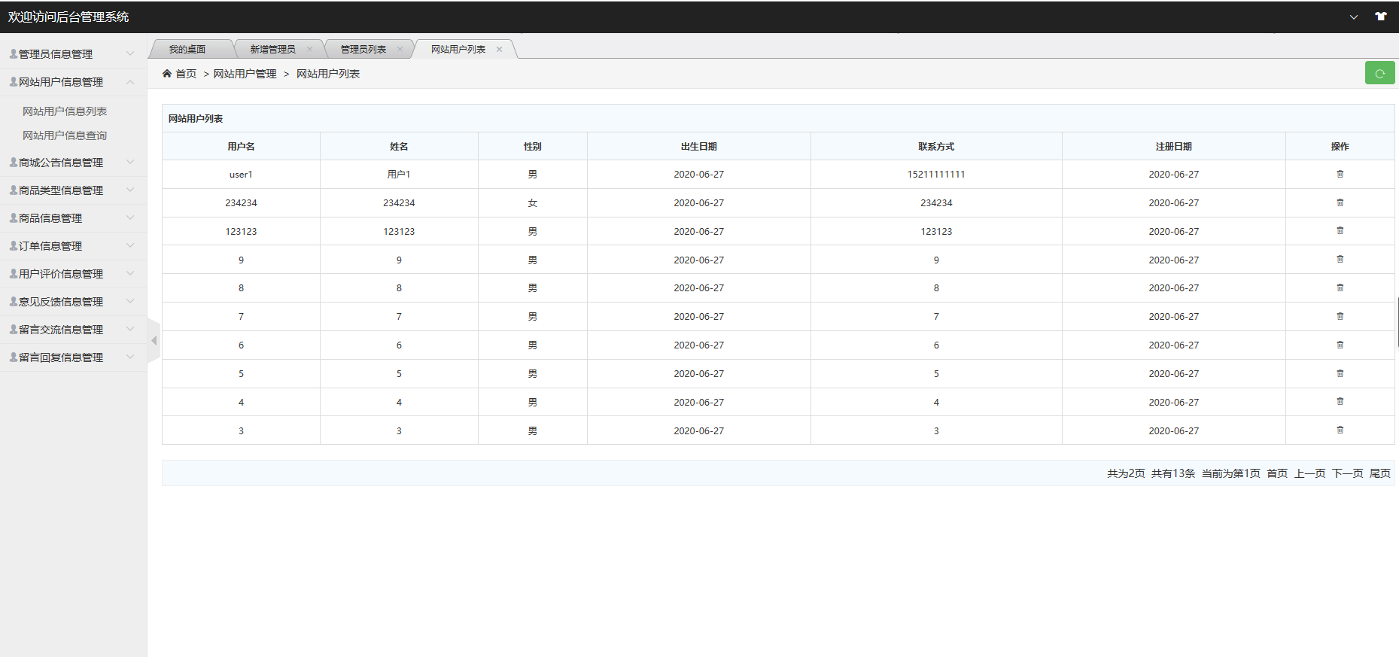Viewport: 1399px width, 657px height.
Task: Expand 意见反馈信息管理 menu
Action: (x=73, y=302)
